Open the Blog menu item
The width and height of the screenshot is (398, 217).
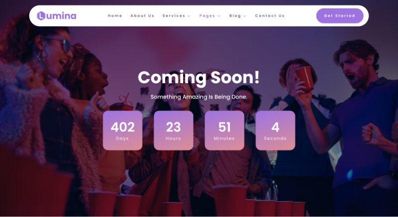235,16
